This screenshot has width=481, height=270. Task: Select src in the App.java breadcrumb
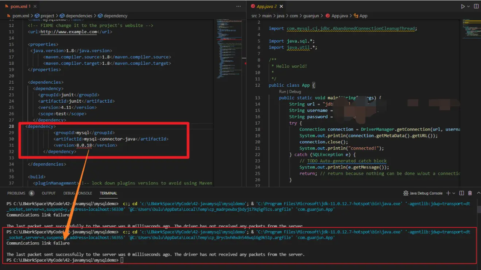[254, 16]
